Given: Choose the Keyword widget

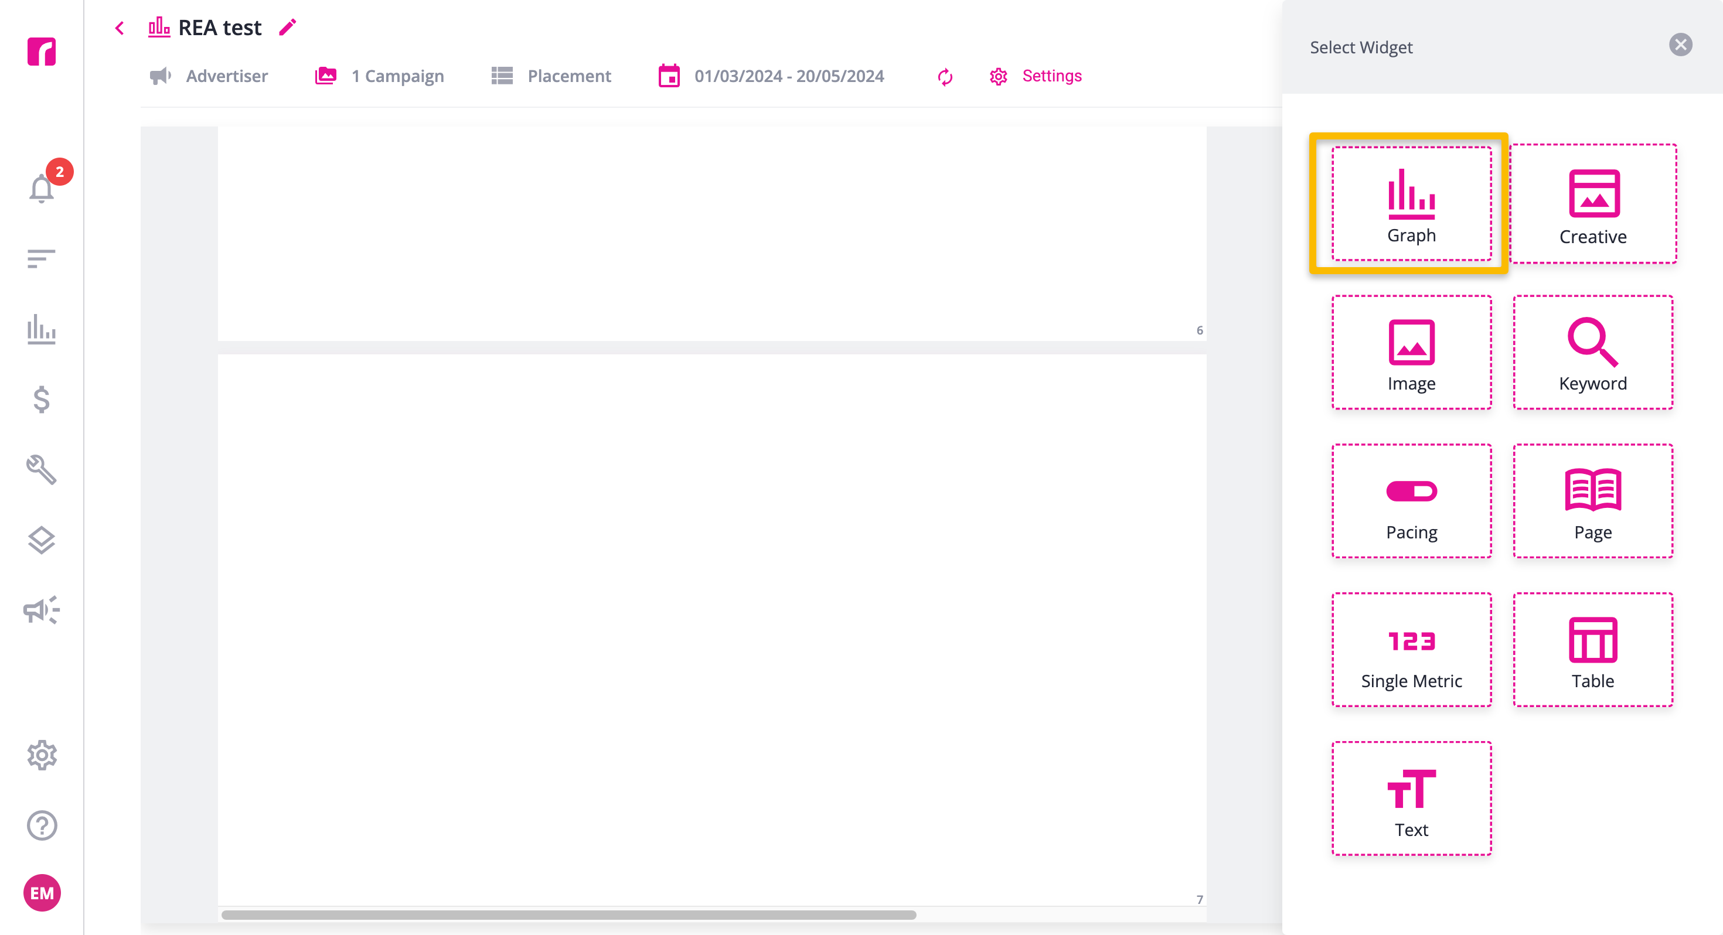Looking at the screenshot, I should 1592,353.
